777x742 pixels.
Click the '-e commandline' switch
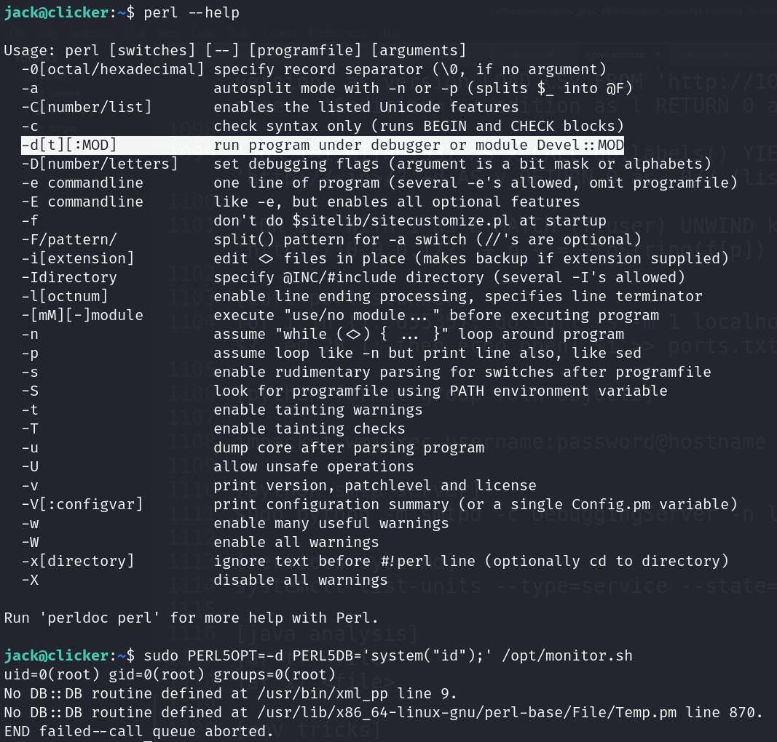[82, 183]
